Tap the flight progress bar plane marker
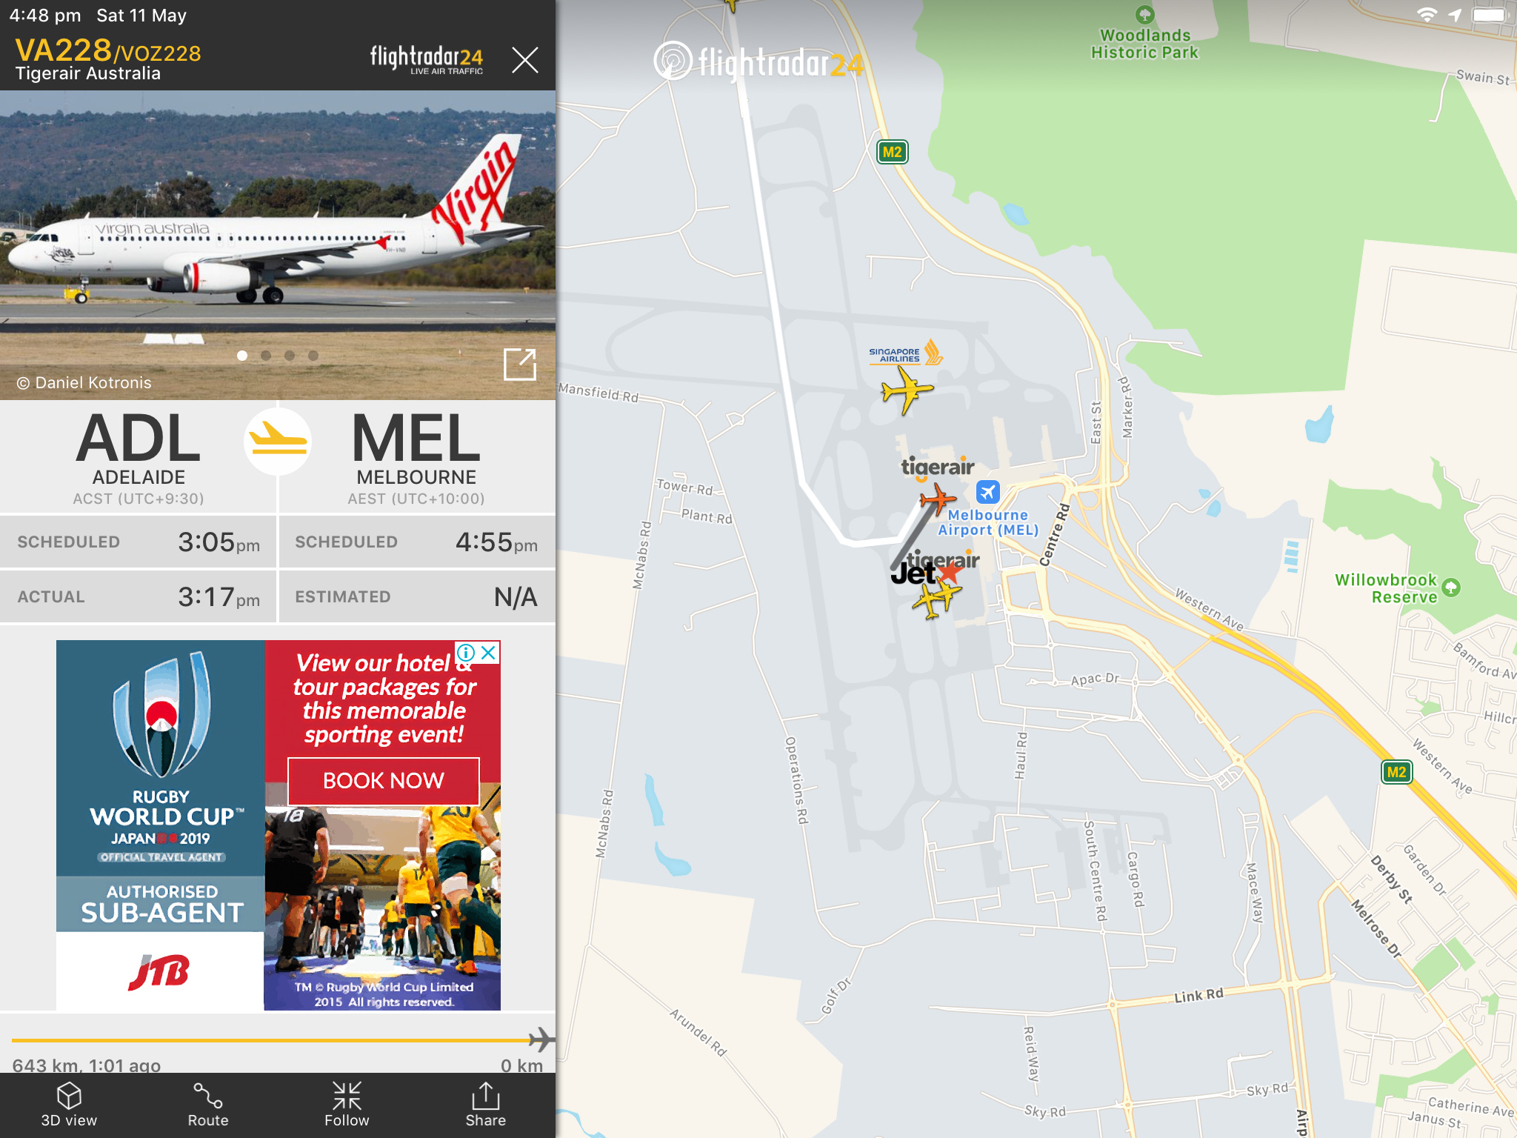 point(541,1039)
